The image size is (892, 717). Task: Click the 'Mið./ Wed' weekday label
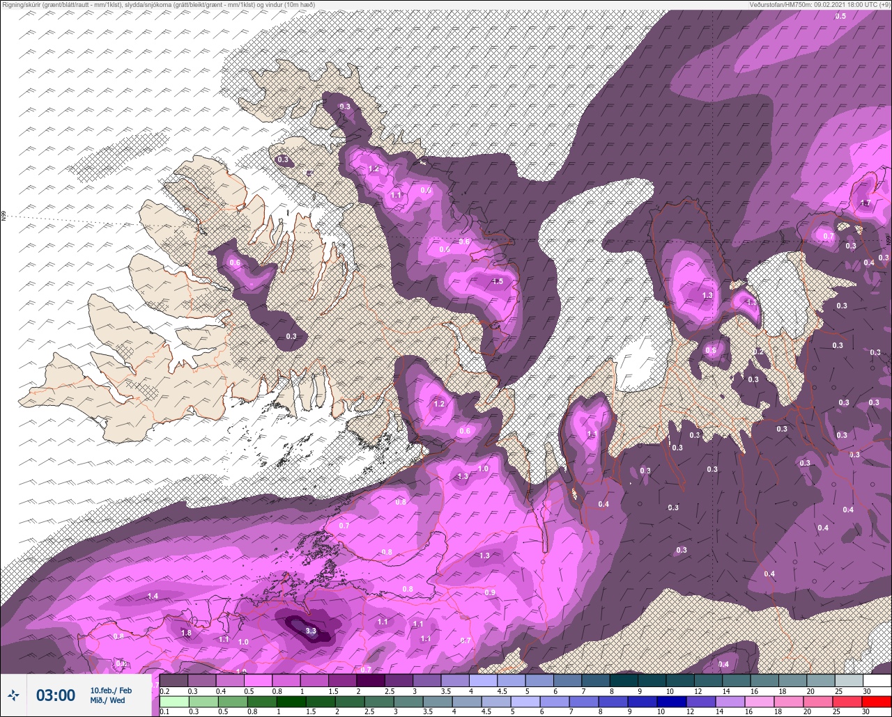pos(108,700)
